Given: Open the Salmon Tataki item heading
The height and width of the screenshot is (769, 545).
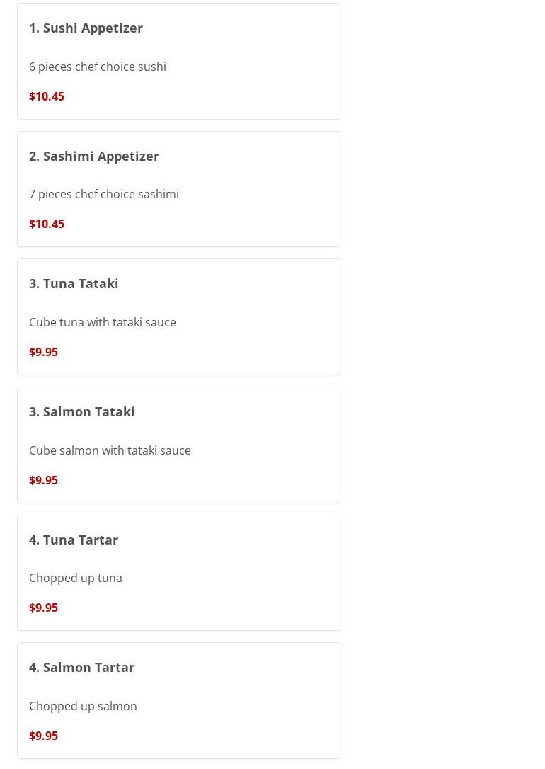Looking at the screenshot, I should pos(81,411).
